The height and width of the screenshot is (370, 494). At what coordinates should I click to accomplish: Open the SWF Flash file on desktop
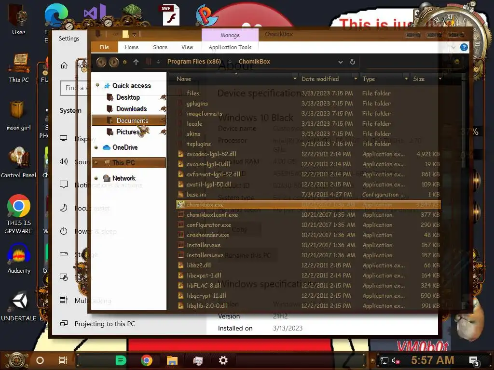pos(171,15)
